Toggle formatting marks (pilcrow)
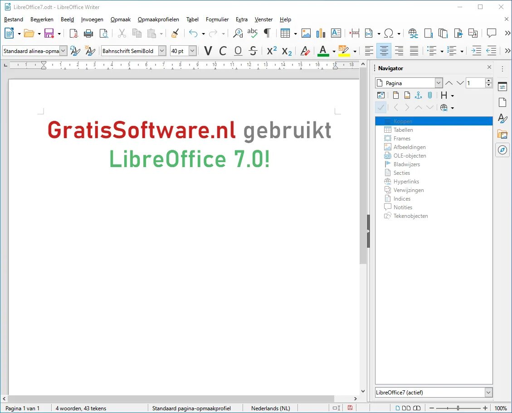Viewport: 512px width, 413px height. point(267,33)
